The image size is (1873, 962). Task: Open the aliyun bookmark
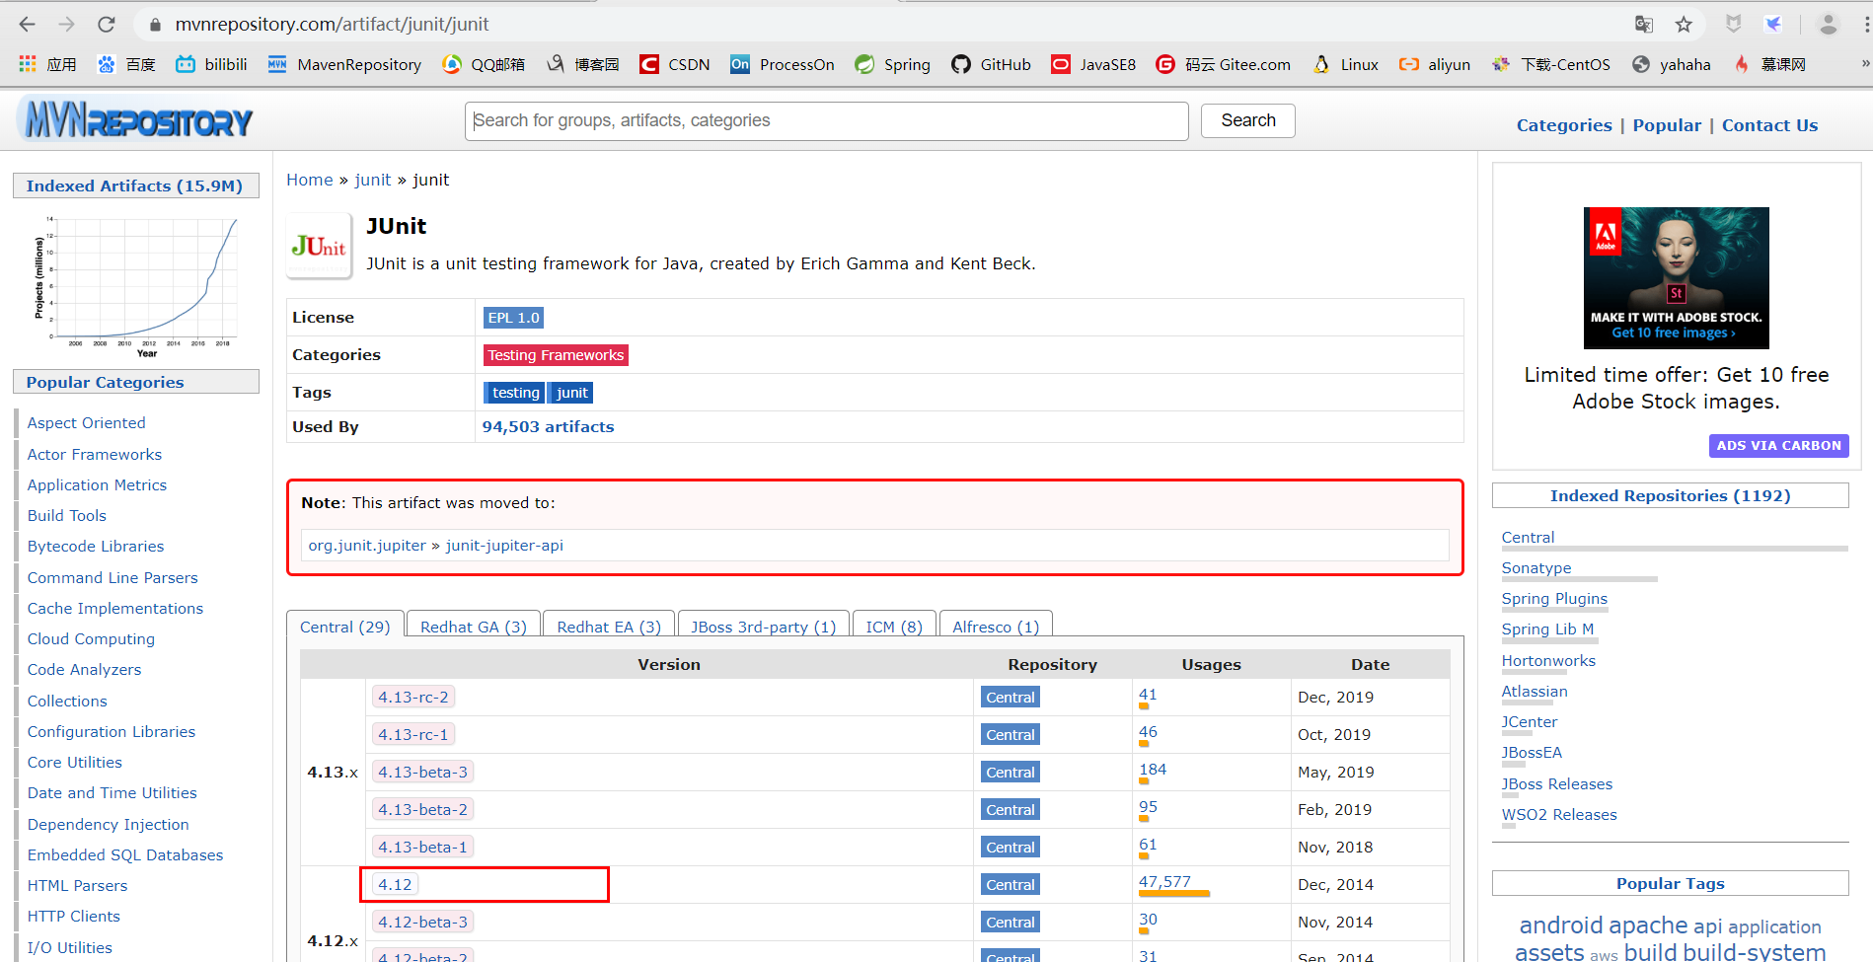tap(1435, 64)
